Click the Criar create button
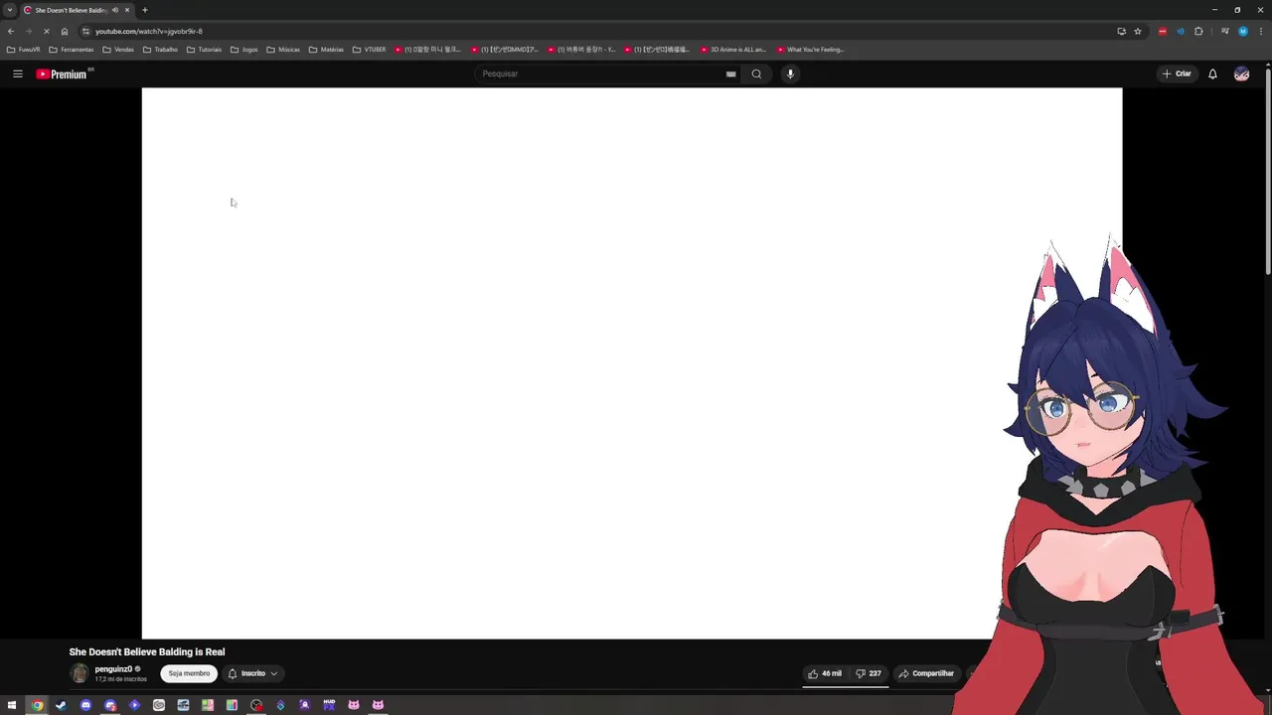 (x=1177, y=73)
